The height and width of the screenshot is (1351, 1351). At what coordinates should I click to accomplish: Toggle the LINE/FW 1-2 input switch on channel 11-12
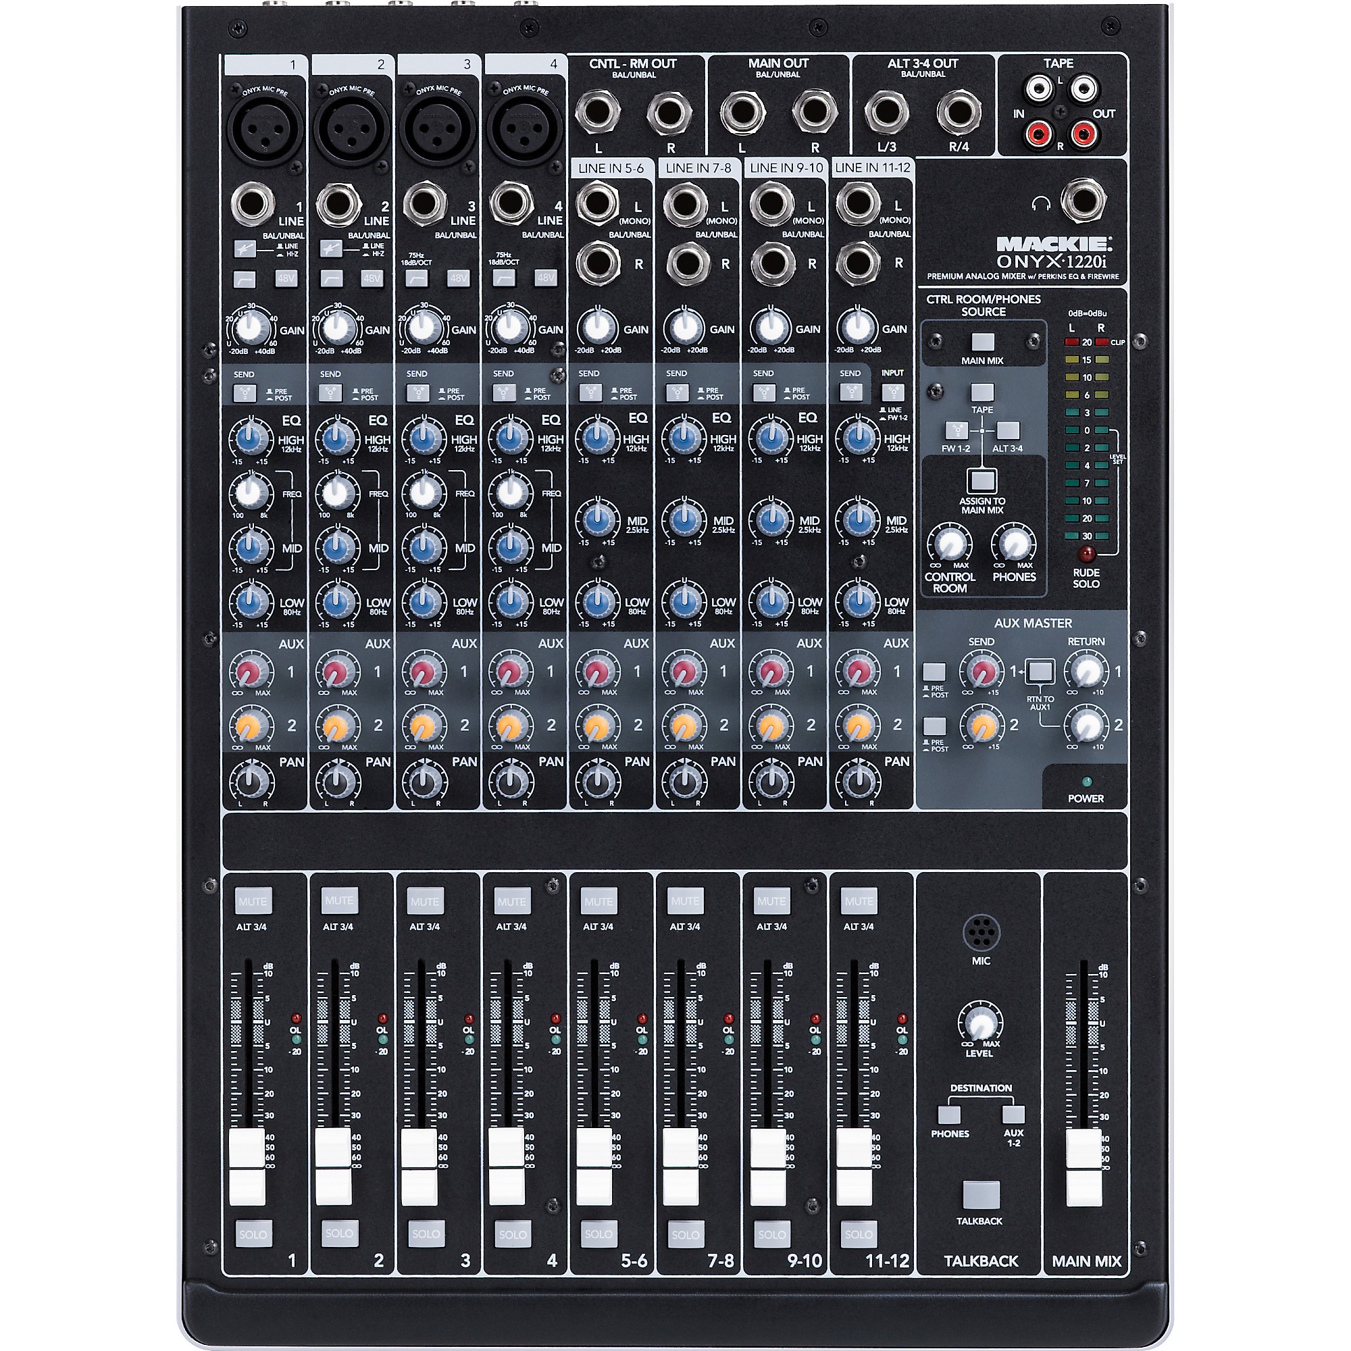pyautogui.click(x=894, y=392)
